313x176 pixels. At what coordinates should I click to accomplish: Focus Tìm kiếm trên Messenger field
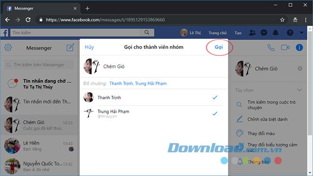(39, 65)
